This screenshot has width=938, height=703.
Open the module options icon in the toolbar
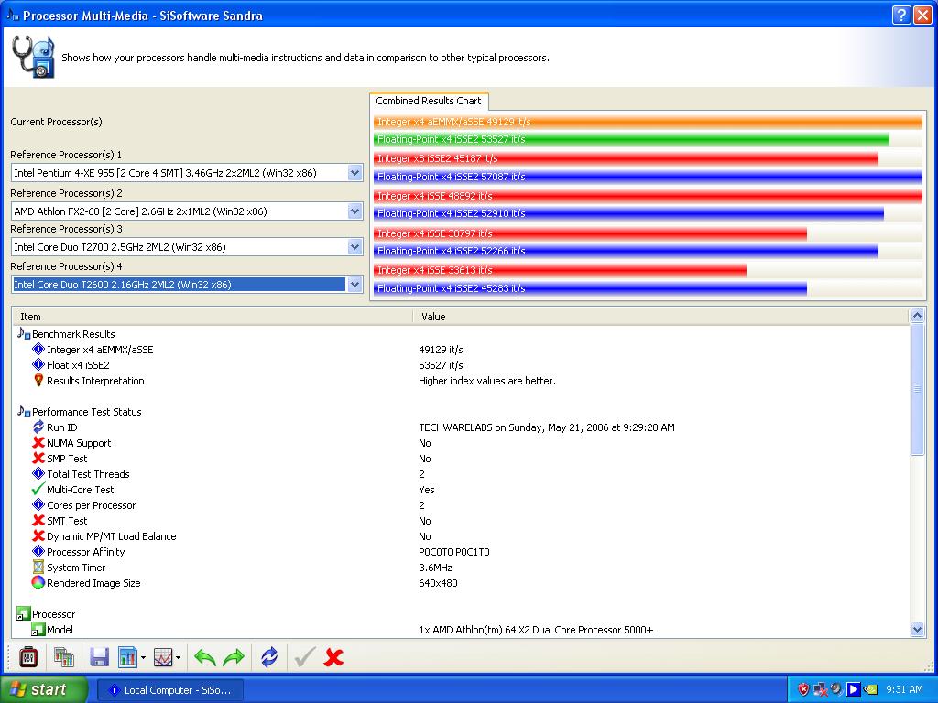click(x=28, y=657)
